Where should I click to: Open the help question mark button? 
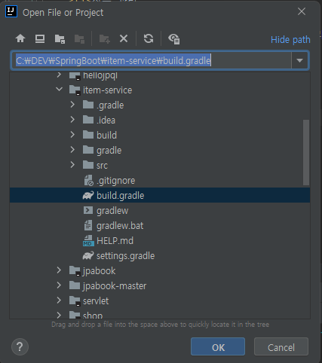coord(20,346)
